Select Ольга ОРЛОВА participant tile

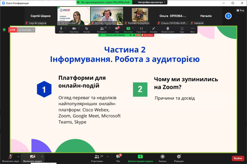(173, 16)
